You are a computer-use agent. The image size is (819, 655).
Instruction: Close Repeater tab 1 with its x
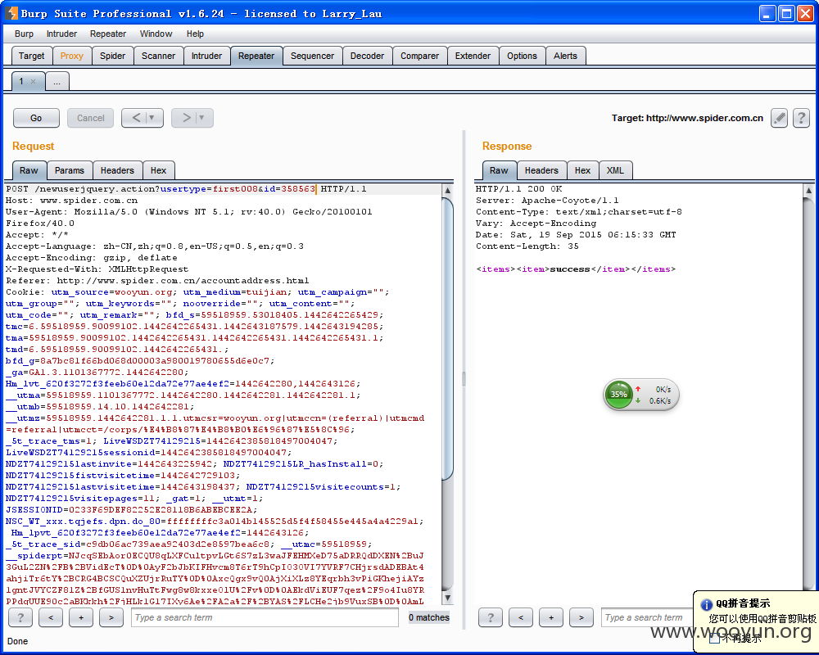pos(34,82)
